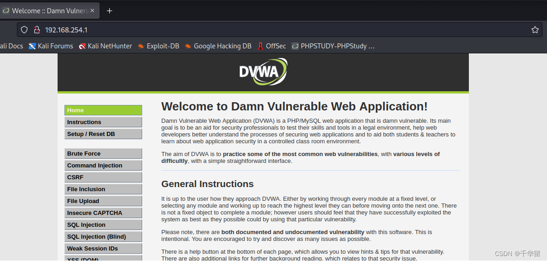Click the Welcome to Damn Vulnerable Web Application heading
Screen dimensions: 547x261
(294, 106)
